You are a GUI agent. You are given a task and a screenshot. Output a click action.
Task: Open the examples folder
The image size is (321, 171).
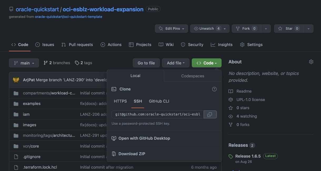click(x=32, y=103)
